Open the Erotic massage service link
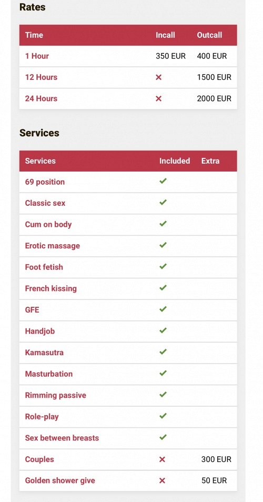The image size is (263, 502). pos(53,246)
